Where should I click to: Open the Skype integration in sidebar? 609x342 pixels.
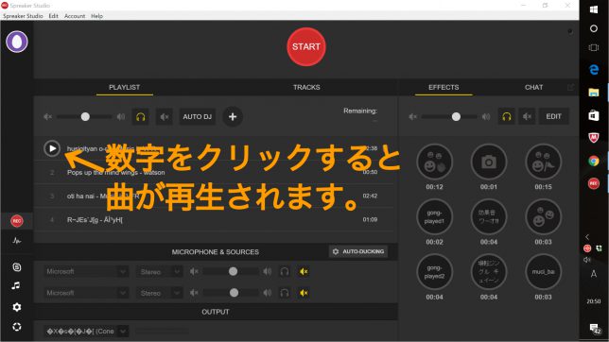[x=17, y=267]
